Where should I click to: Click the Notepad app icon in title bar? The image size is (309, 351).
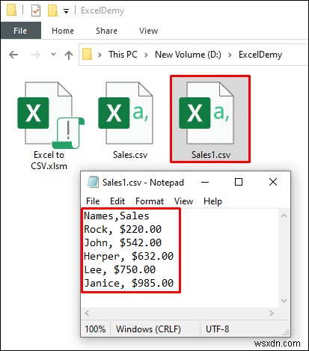pyautogui.click(x=93, y=182)
